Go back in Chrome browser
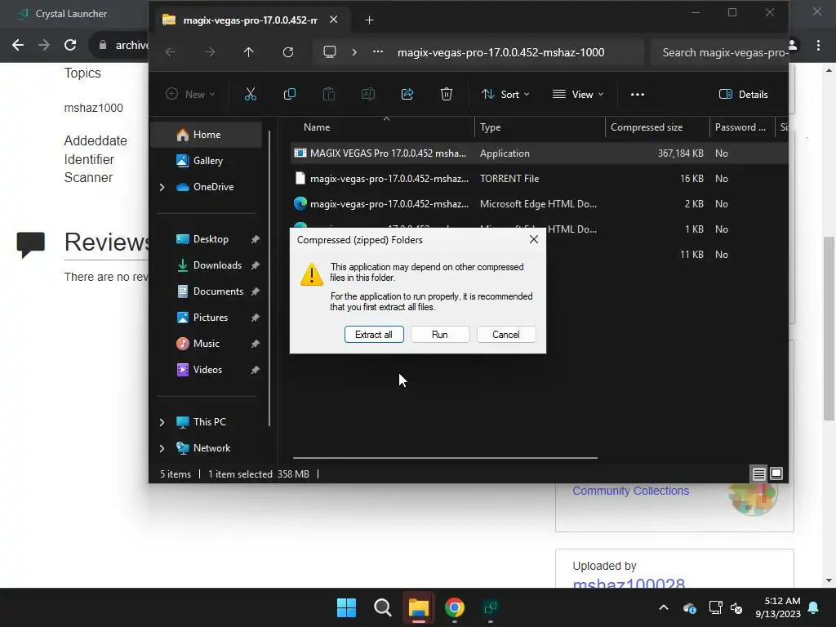The width and height of the screenshot is (836, 627). (18, 46)
